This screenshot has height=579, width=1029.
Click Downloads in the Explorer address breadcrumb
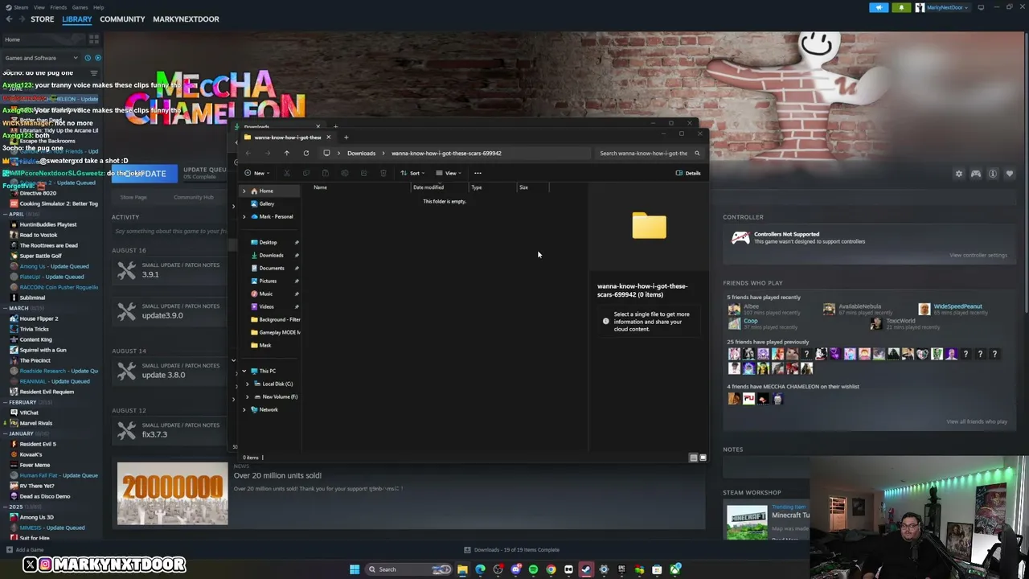[361, 153]
